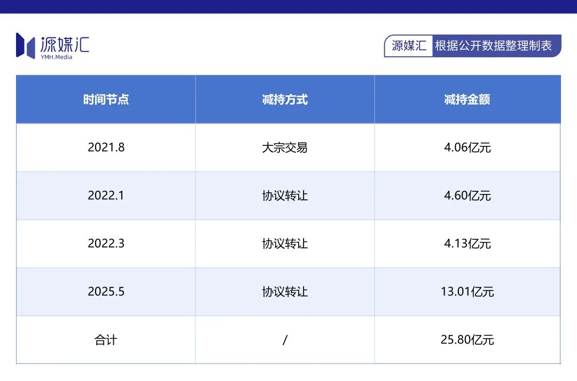Click the 4.60亿元 amount cell
Viewport: 577px width, 381px height.
[467, 196]
